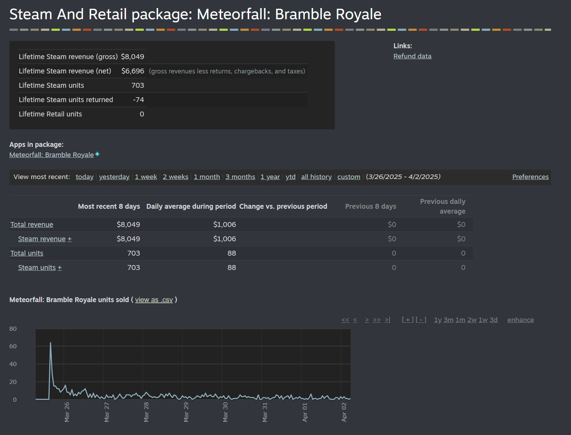The height and width of the screenshot is (435, 571).
Task: Open the Steam units link
Action: coord(37,268)
